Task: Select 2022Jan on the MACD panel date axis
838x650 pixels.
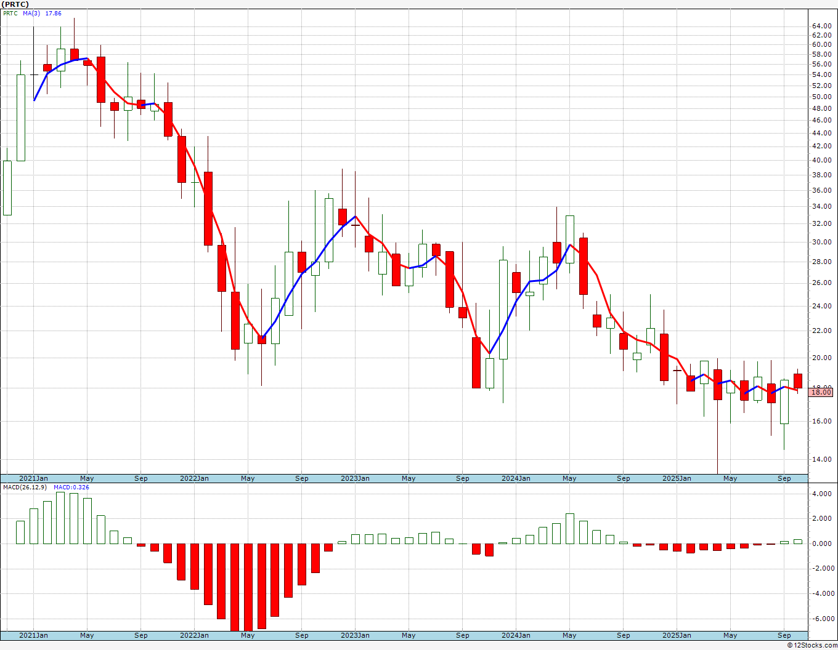Action: point(194,635)
